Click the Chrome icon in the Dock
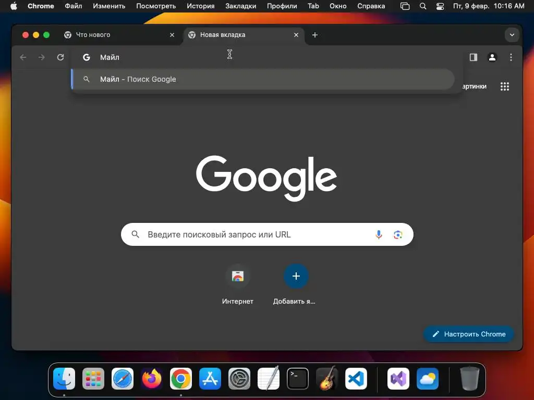The height and width of the screenshot is (400, 534). (x=181, y=379)
